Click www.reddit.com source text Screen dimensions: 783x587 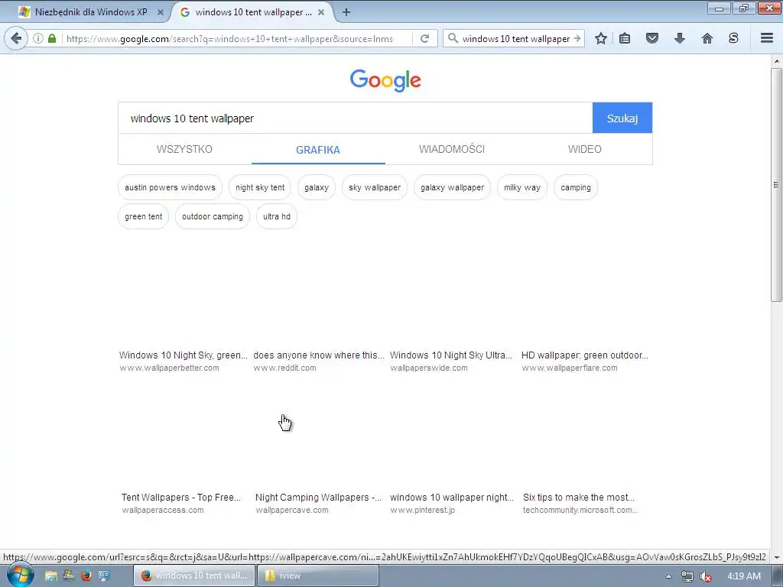[284, 368]
